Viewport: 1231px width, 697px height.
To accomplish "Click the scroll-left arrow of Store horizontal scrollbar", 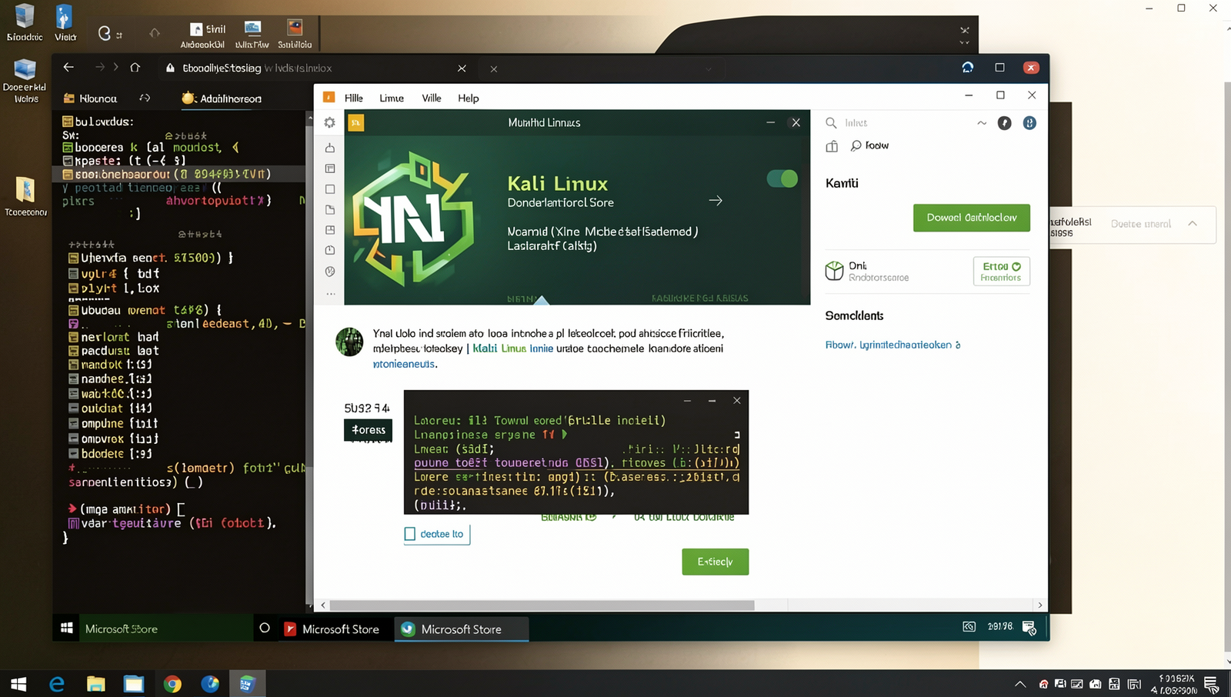I will 323,605.
